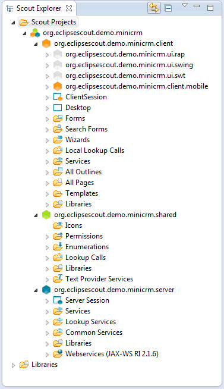Expand the bottom root Libraries node
Image resolution: width=224 pixels, height=389 pixels.
coord(14,365)
